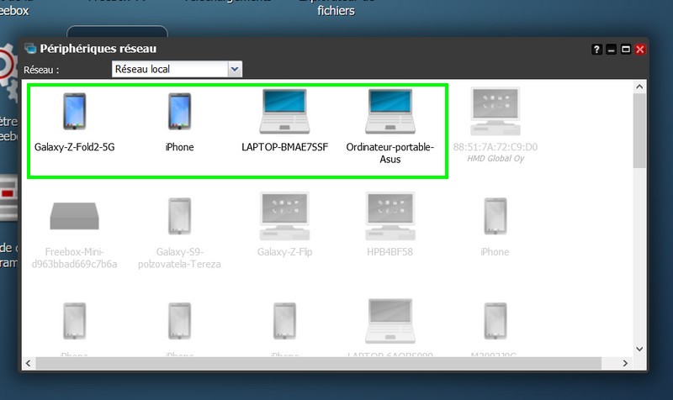
Task: Click the vertical scrollbar up arrow
Action: [639, 87]
